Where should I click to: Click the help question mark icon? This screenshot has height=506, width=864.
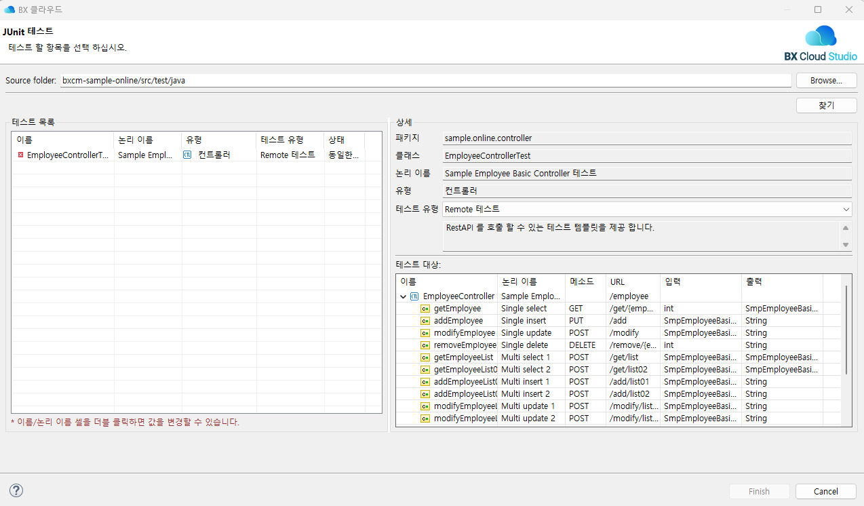click(x=16, y=490)
